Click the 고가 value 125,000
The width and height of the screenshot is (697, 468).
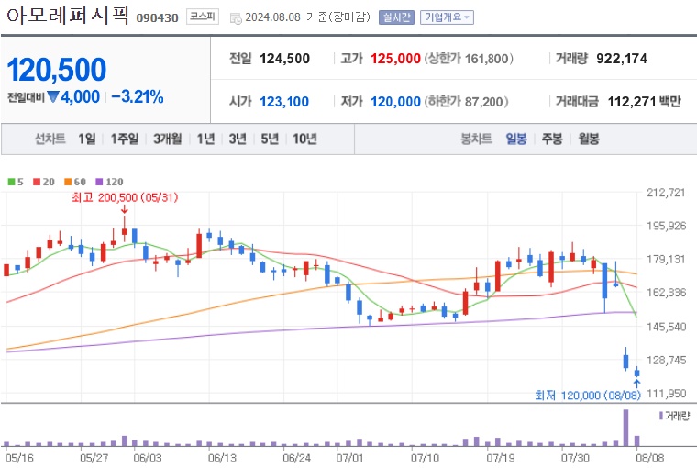[x=395, y=59]
